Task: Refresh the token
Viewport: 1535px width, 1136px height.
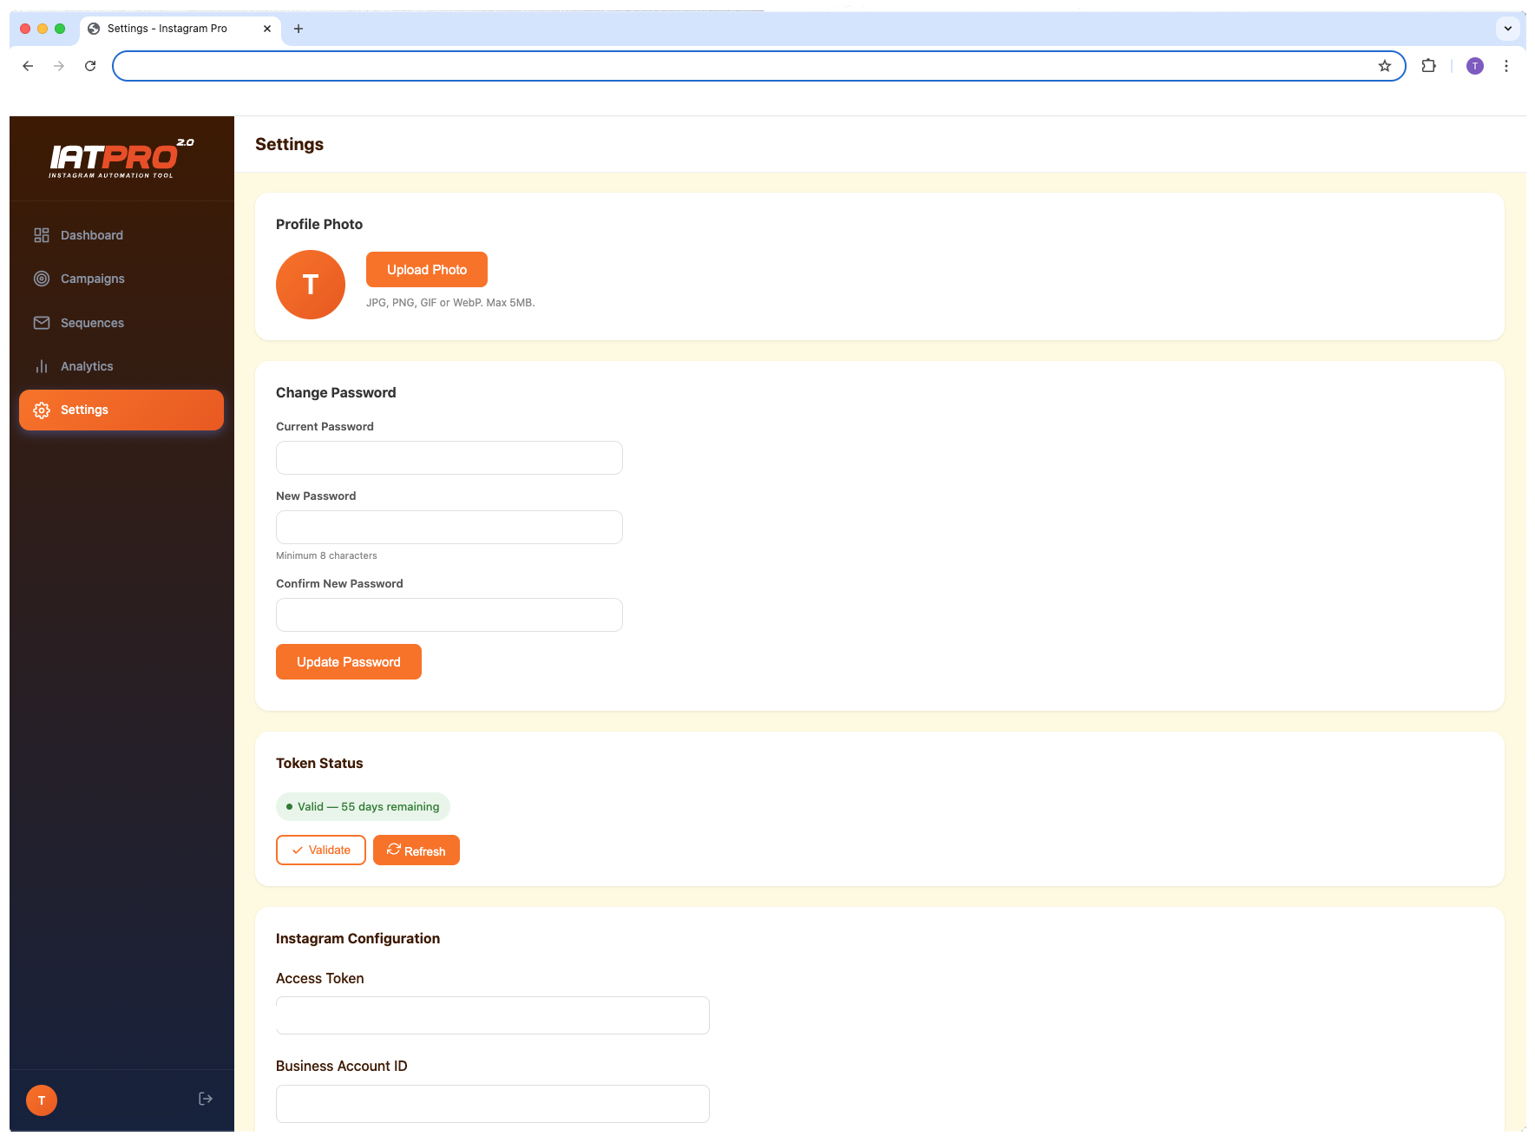Action: [417, 850]
